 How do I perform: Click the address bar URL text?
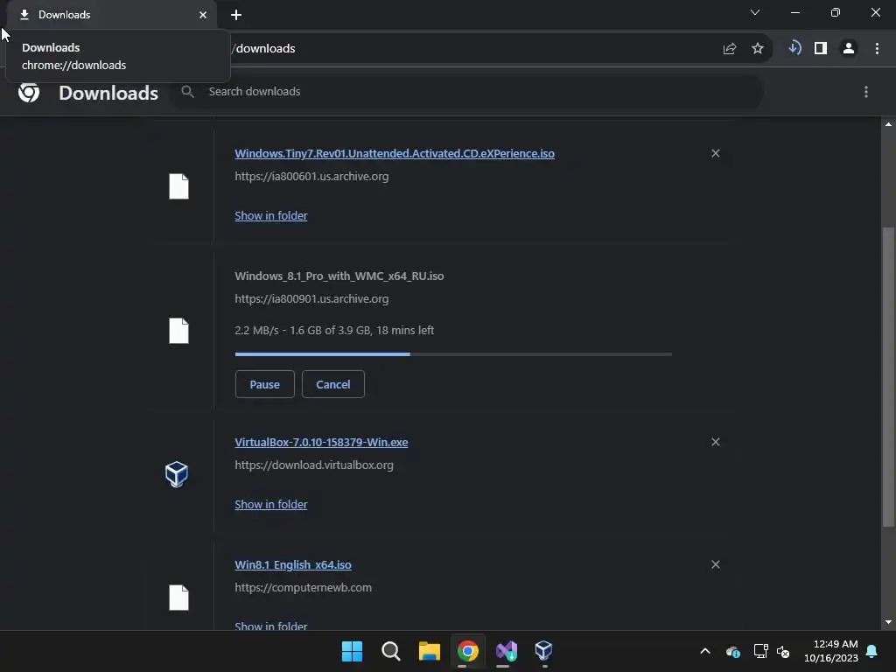tap(263, 49)
